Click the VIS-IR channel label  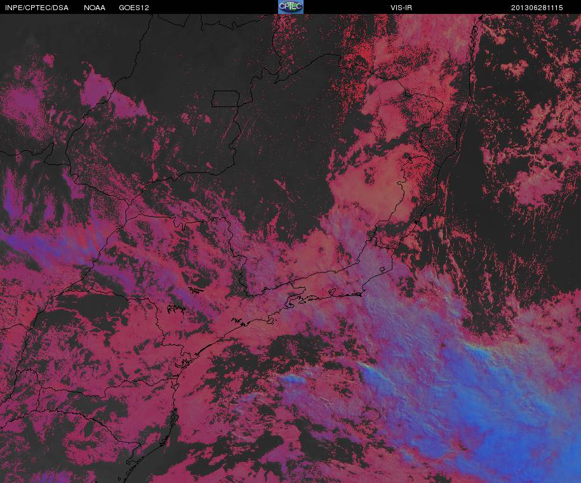point(401,8)
